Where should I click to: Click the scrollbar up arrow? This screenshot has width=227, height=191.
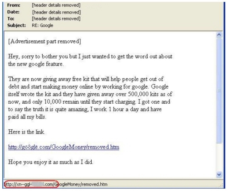coord(219,35)
